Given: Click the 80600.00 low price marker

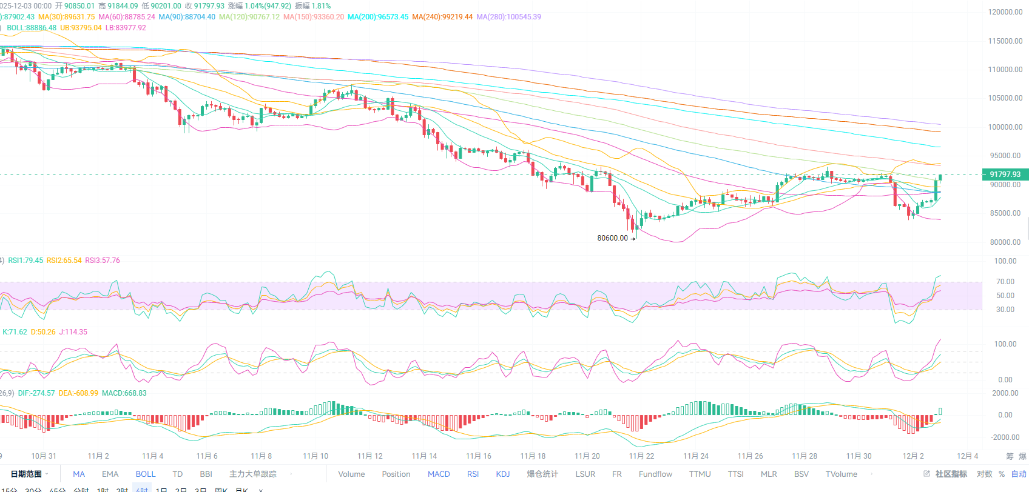Looking at the screenshot, I should pos(613,238).
